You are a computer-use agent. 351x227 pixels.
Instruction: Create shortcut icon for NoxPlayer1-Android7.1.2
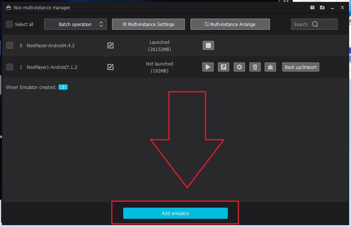click(223, 67)
